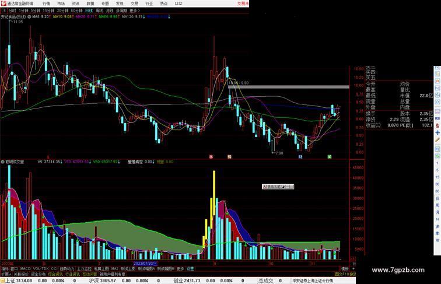Open the 发现 menu
This screenshot has height=284, width=441.
coord(120,3)
